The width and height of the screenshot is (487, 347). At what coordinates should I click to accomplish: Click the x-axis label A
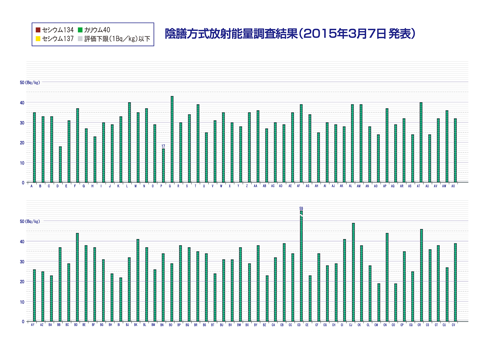click(31, 186)
